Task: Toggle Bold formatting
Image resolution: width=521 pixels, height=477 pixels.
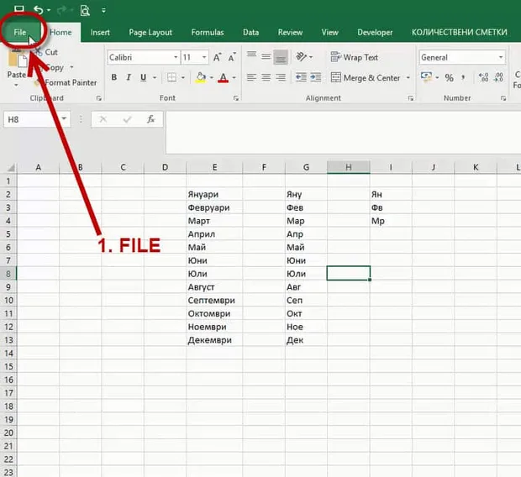Action: click(114, 77)
